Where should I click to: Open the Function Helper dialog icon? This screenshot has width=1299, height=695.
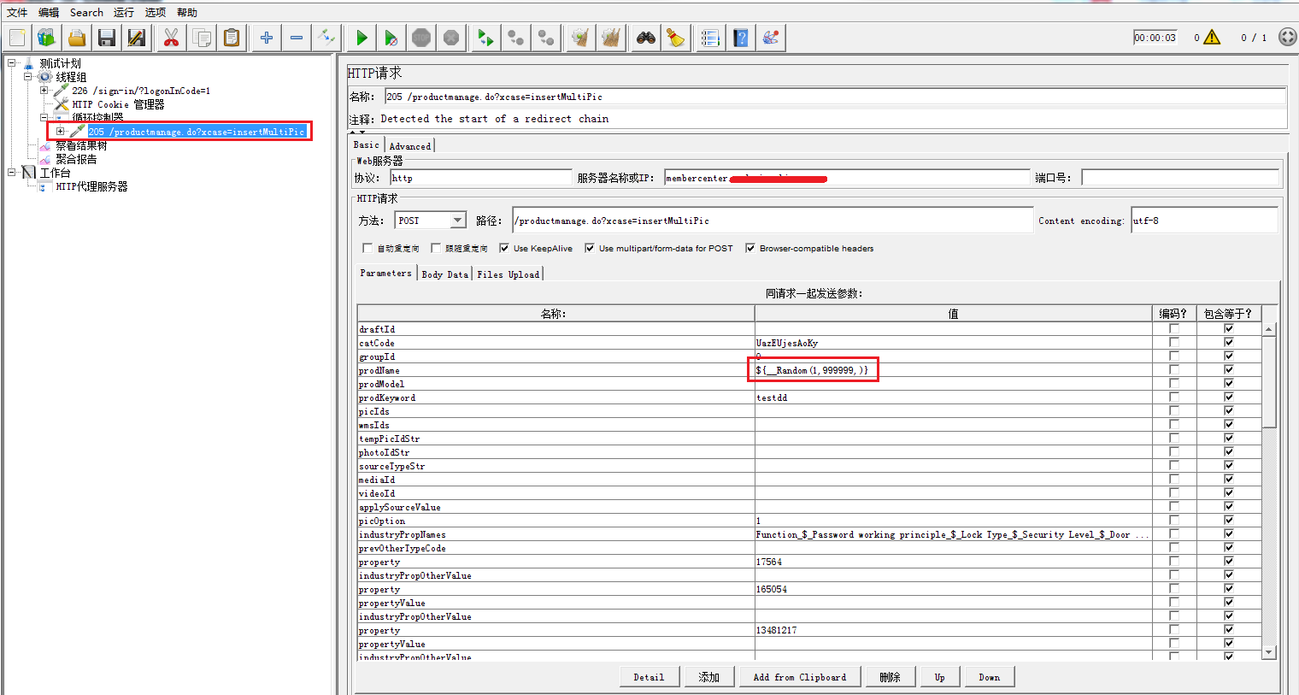(711, 38)
